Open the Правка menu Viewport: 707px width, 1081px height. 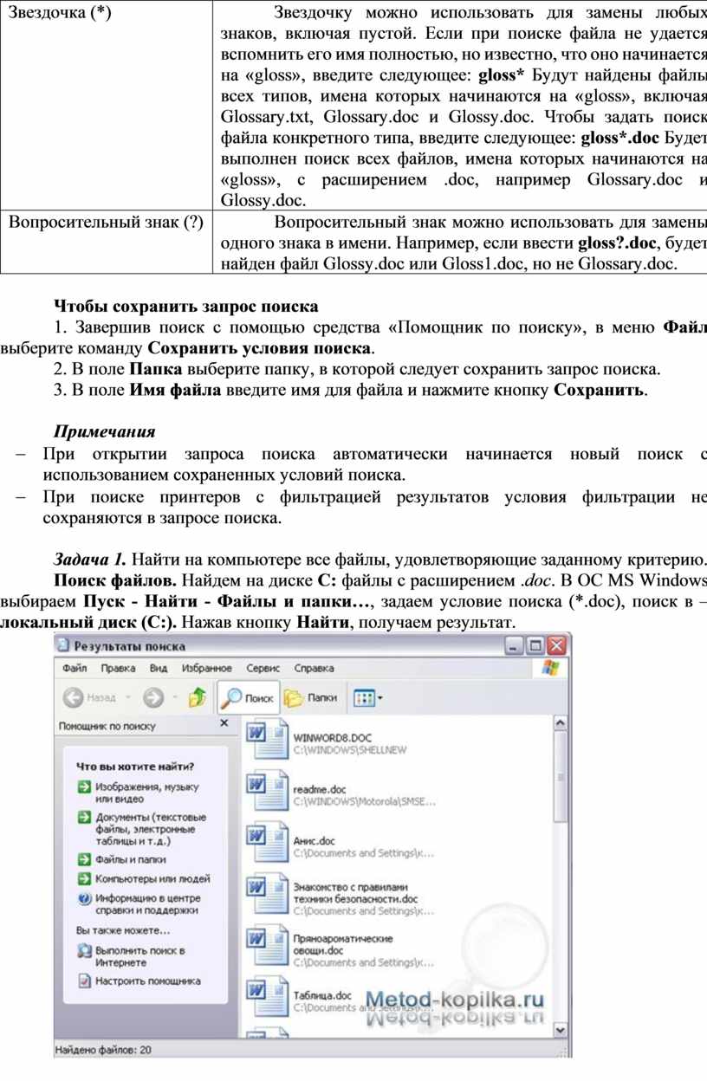point(118,668)
